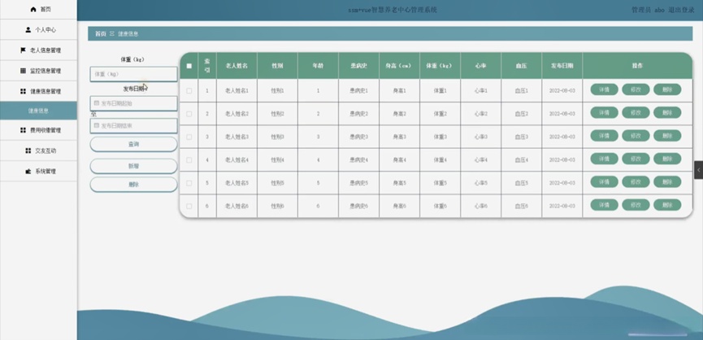Check the row checkbox for 老人姓名5

click(x=189, y=183)
